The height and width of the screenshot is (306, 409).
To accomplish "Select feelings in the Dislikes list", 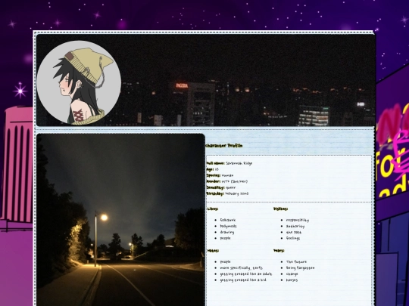I will [293, 238].
